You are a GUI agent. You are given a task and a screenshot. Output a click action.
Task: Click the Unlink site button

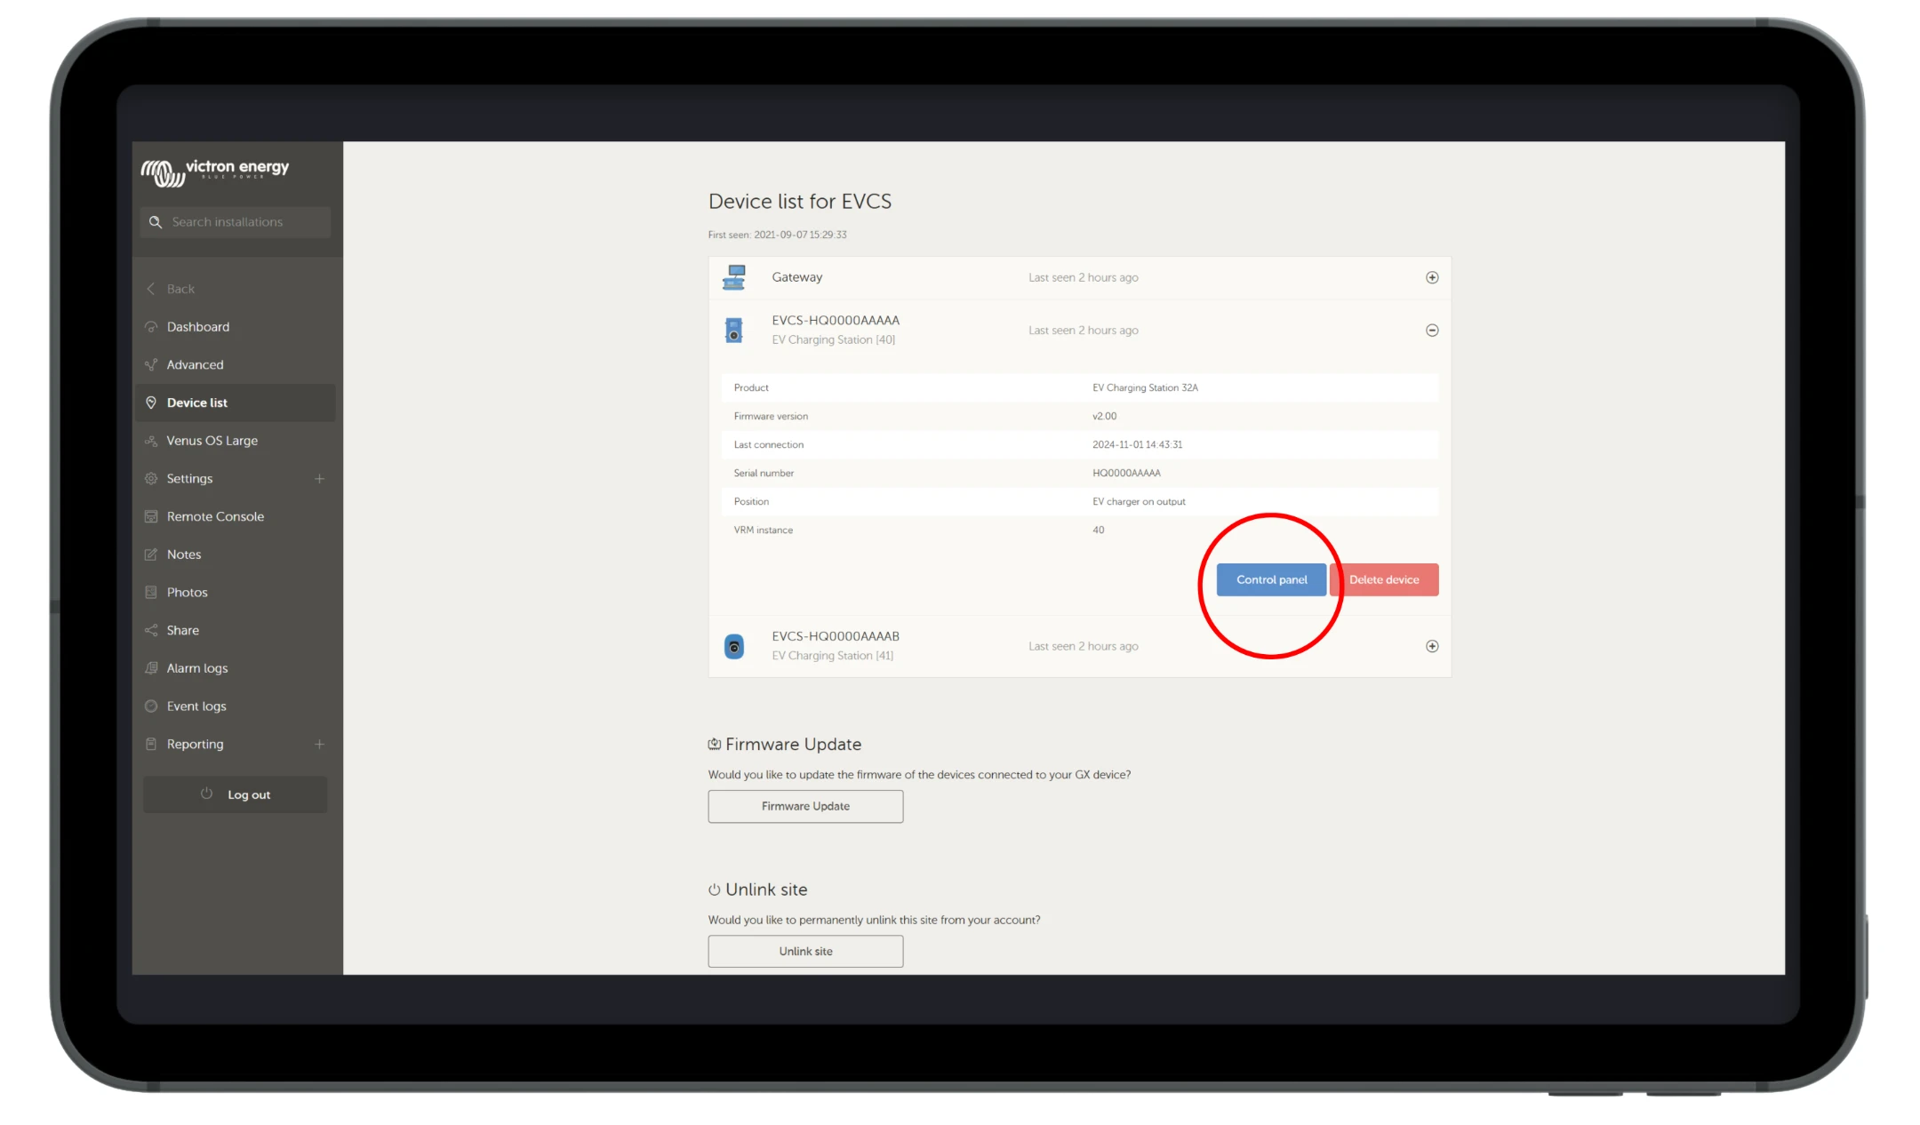(804, 950)
